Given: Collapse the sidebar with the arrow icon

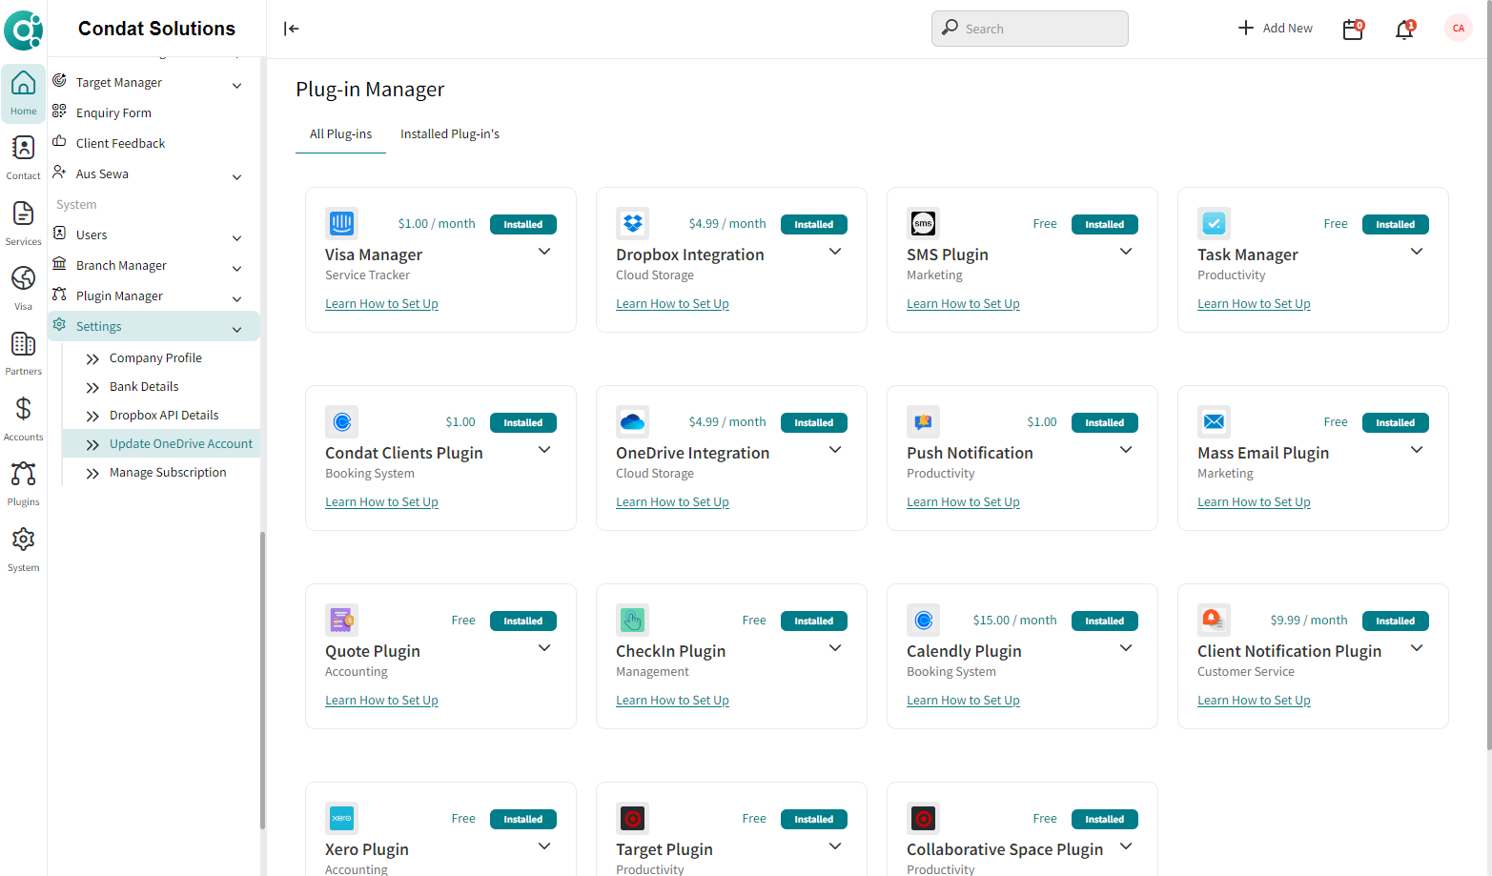Looking at the screenshot, I should click(292, 29).
